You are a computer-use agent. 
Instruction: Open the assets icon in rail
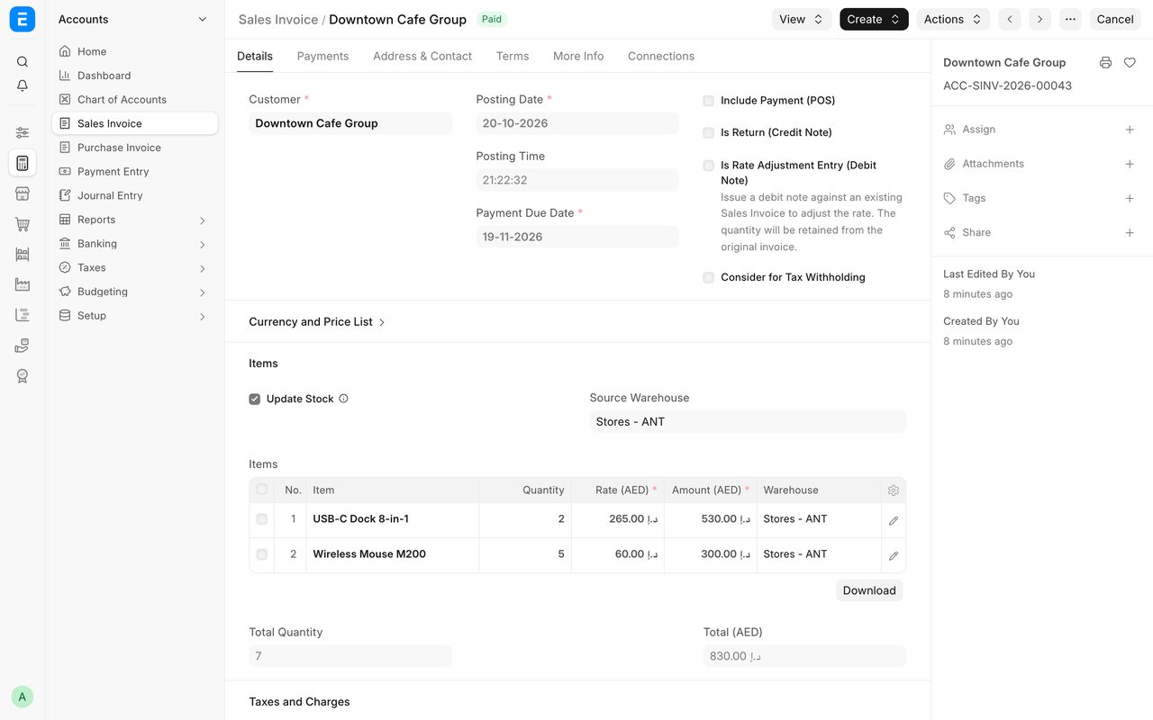[23, 346]
